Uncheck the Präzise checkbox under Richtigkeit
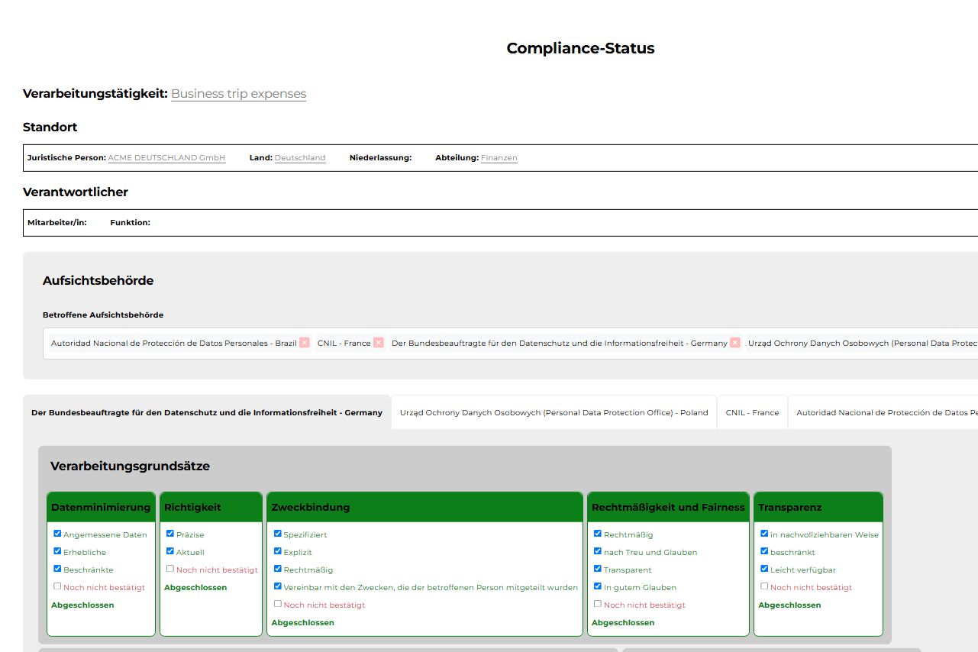The width and height of the screenshot is (978, 652). (x=169, y=534)
